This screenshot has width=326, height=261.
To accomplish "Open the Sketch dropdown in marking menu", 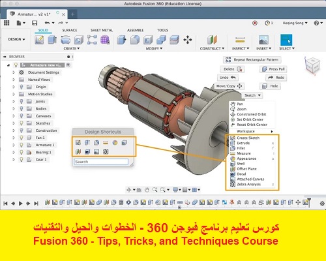I will (x=252, y=95).
